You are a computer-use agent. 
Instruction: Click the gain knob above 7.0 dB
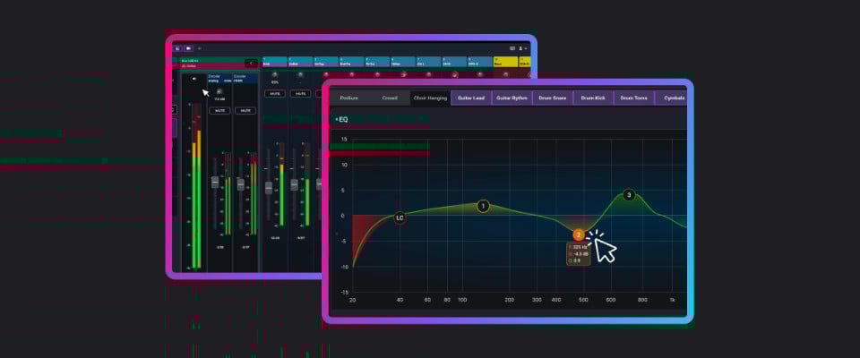219,91
